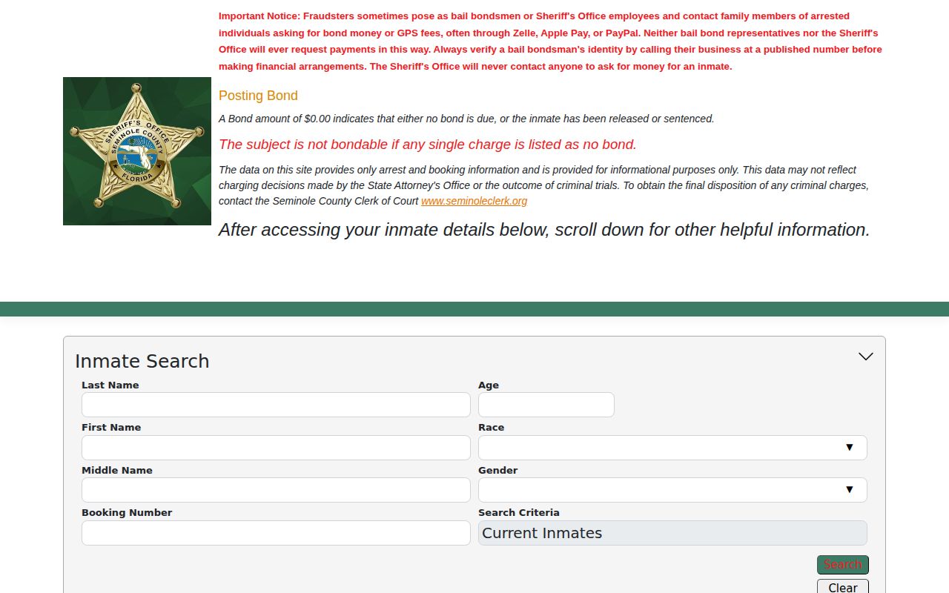This screenshot has width=949, height=593.
Task: Click the Race field label
Action: click(492, 428)
